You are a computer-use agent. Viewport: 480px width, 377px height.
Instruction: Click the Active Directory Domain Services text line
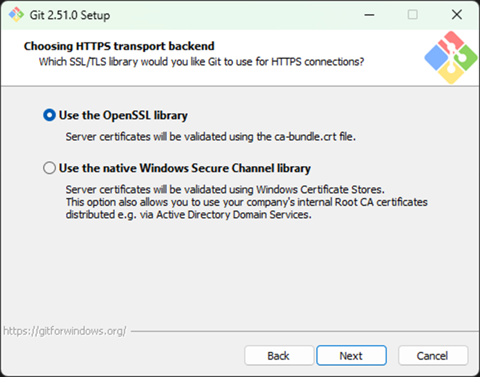pyautogui.click(x=189, y=215)
